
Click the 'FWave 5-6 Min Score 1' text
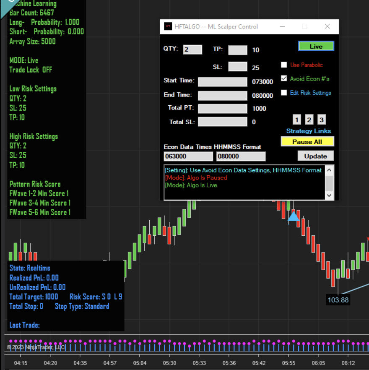(x=40, y=212)
